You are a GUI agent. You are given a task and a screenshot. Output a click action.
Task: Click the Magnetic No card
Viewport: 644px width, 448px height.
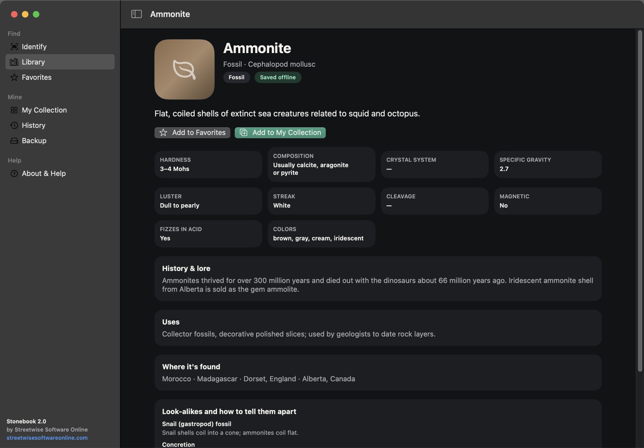(548, 201)
